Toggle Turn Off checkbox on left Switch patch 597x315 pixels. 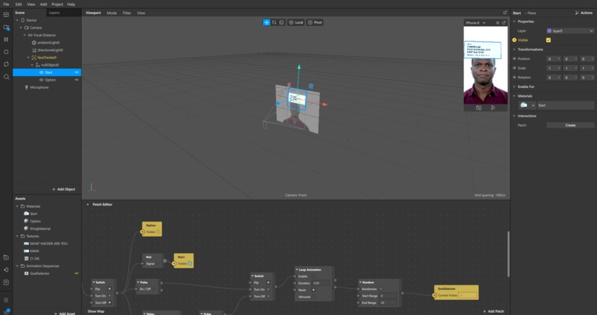110,302
